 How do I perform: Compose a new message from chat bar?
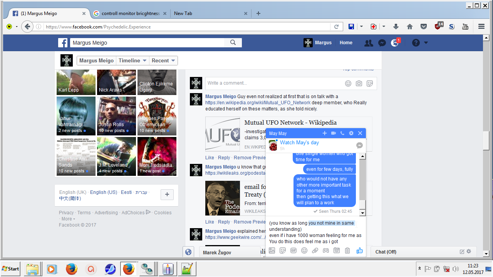coord(462,252)
